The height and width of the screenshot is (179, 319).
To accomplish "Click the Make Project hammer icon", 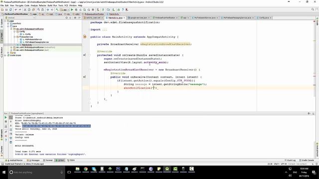I will pyautogui.click(x=57, y=9).
